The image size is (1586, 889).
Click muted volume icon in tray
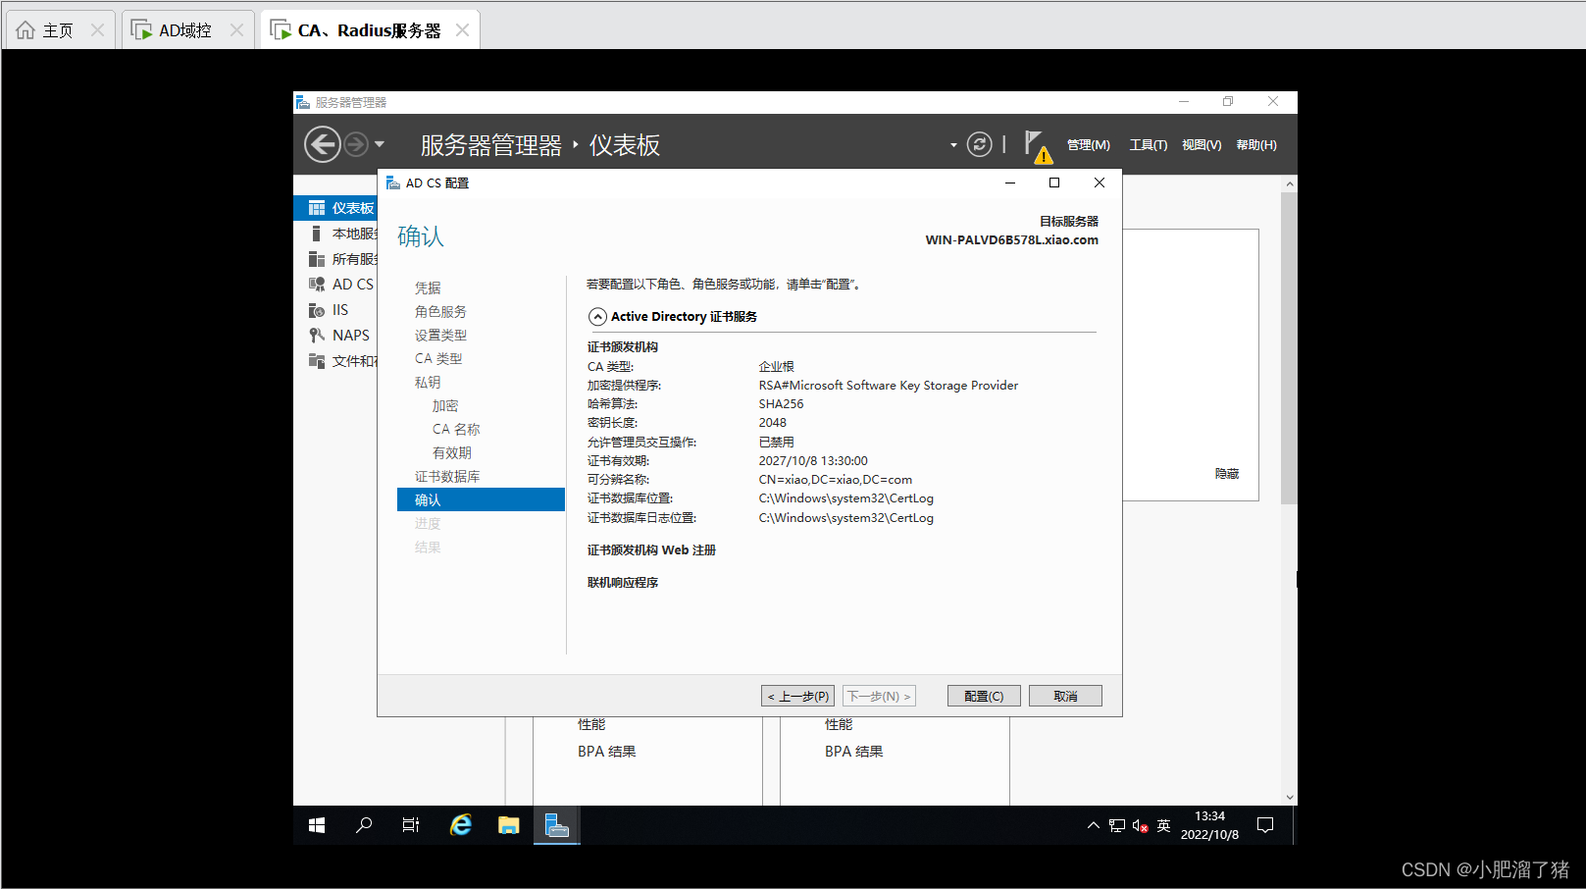coord(1140,825)
